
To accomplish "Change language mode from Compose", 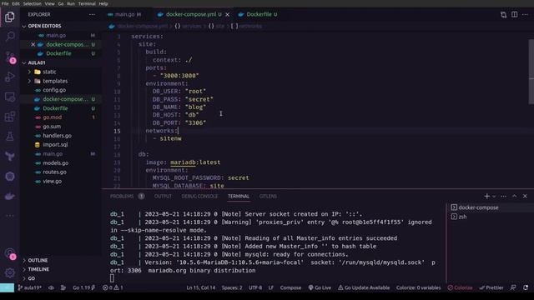I will (x=290, y=287).
